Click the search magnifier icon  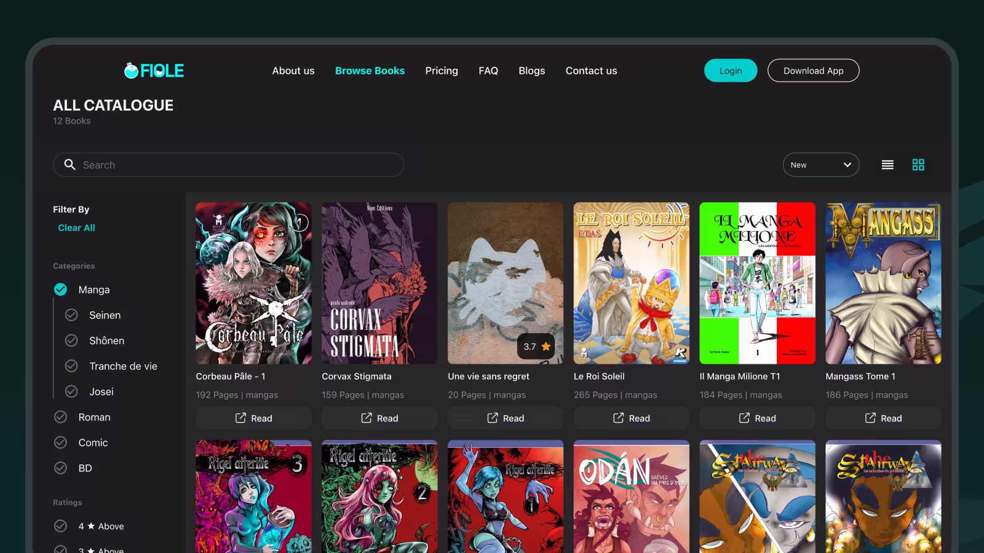pyautogui.click(x=70, y=165)
